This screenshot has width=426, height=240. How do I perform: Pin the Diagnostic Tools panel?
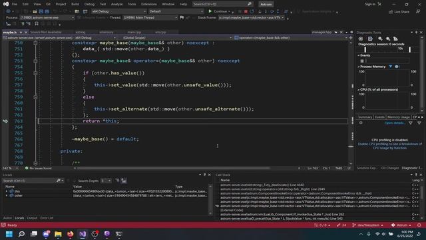click(x=416, y=33)
